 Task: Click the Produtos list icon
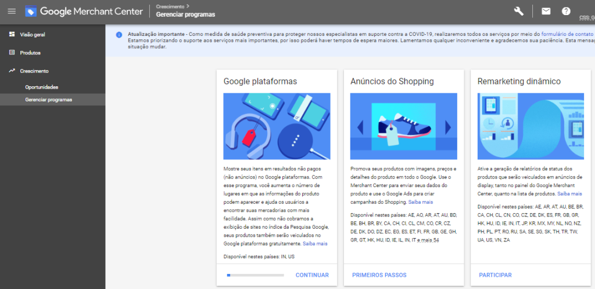click(12, 53)
